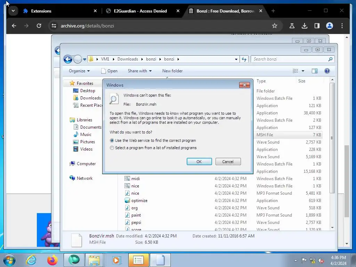Expand address bar previous locations dropdown
The width and height of the screenshot is (356, 267).
click(236, 59)
